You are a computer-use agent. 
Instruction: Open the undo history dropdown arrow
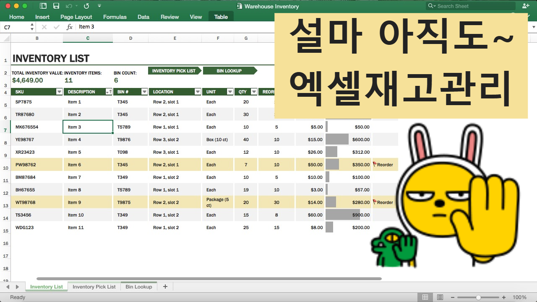[76, 6]
